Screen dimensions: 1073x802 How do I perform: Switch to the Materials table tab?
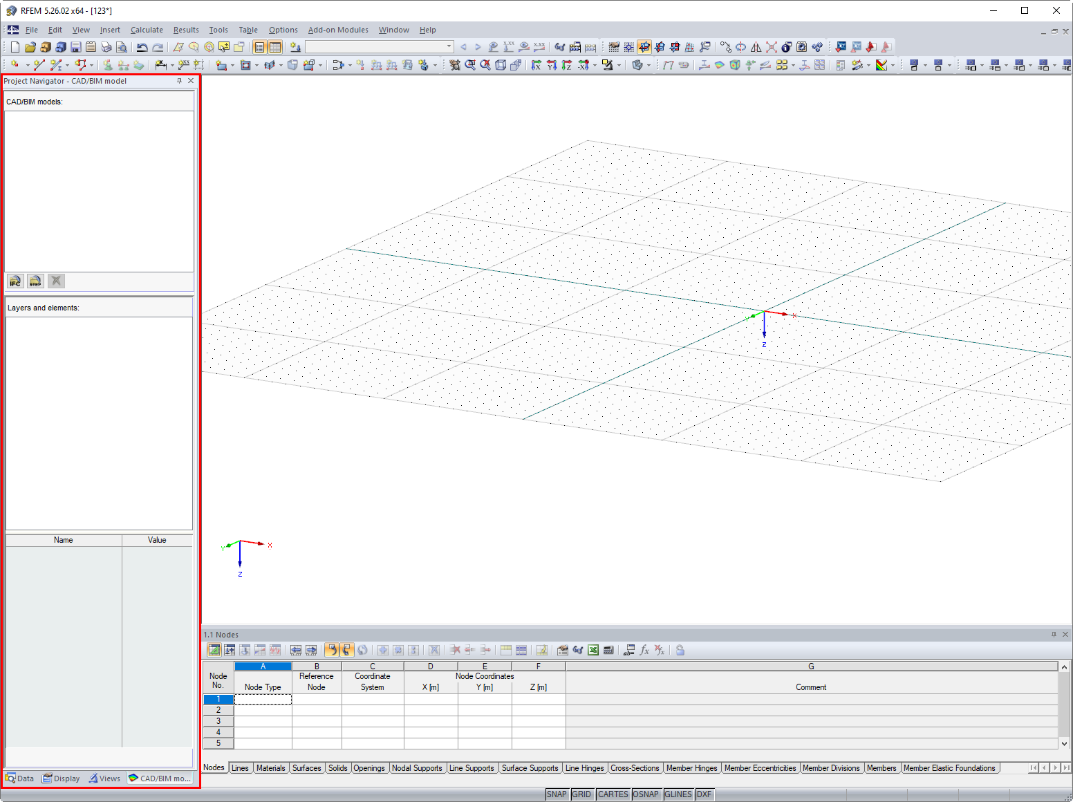270,767
